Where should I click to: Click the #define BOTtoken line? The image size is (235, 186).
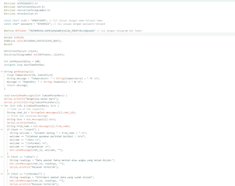coord(73,31)
